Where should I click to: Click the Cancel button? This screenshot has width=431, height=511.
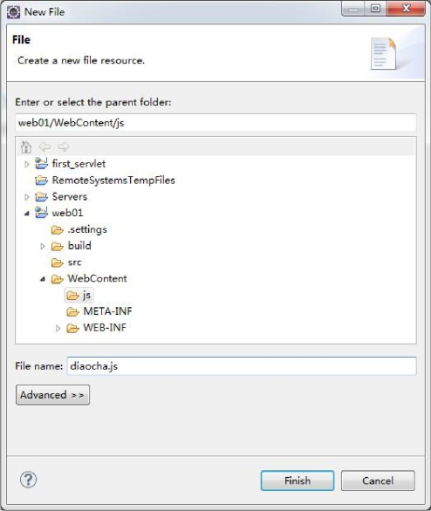(378, 480)
